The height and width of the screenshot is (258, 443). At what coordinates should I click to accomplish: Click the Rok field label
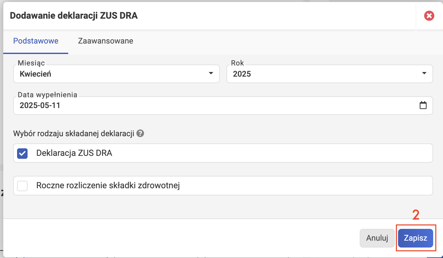point(238,63)
